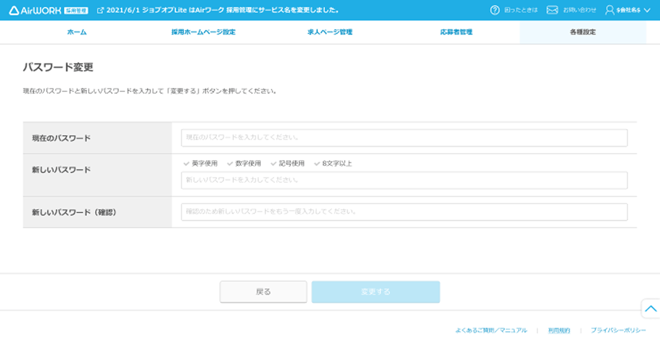
Task: Open the 応募者管理 tab
Action: (456, 32)
